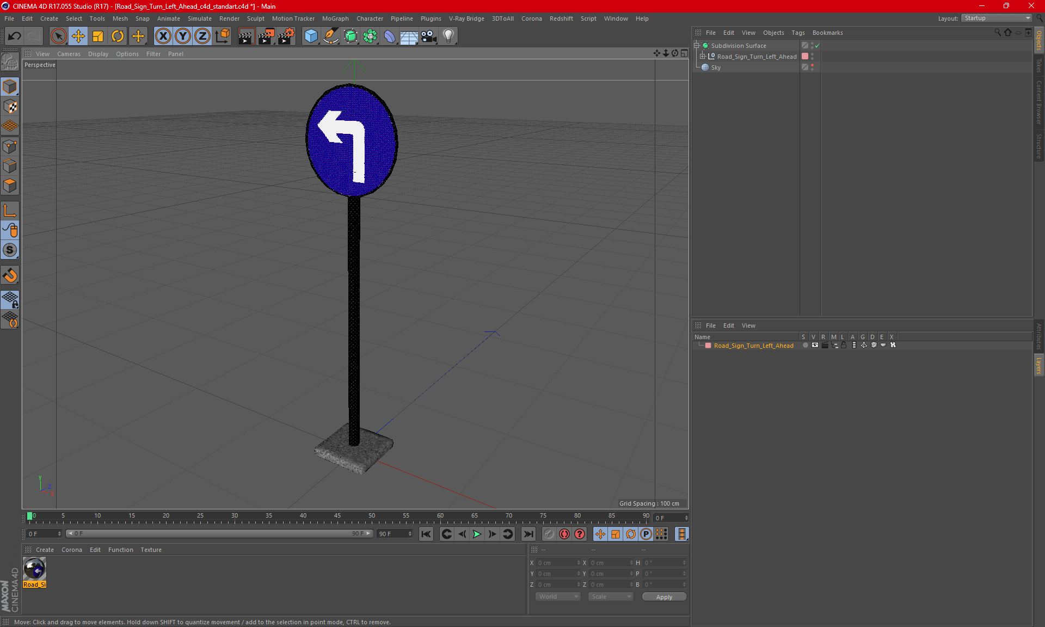Open the MoGraph Array icon

point(370,36)
